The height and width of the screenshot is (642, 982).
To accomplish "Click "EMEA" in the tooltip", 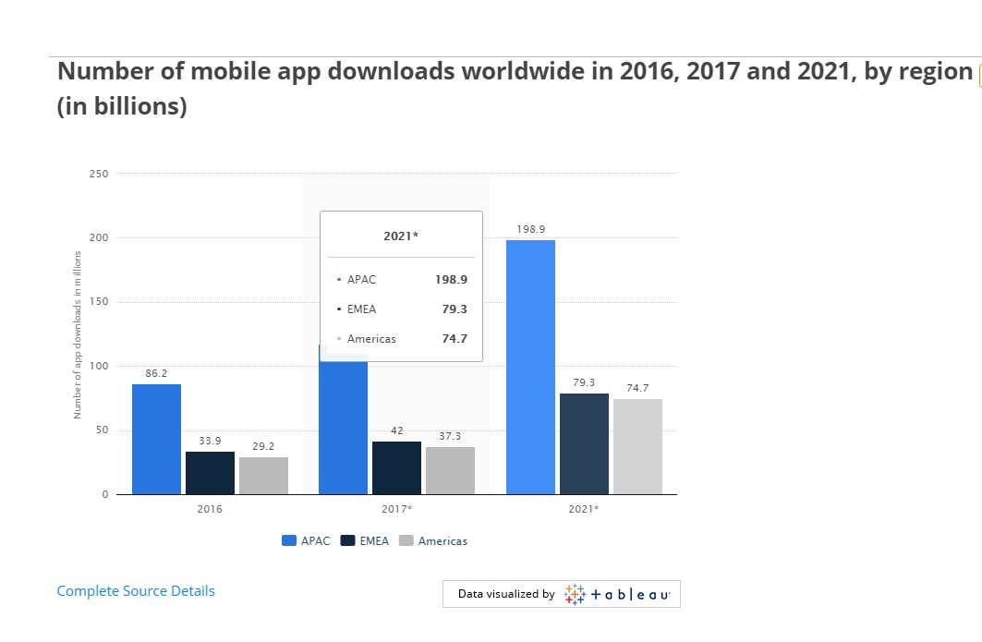I will tap(361, 309).
